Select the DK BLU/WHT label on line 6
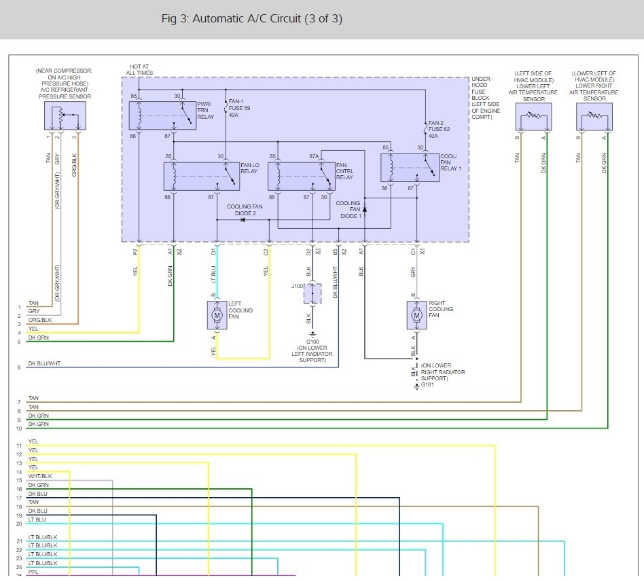 (44, 364)
